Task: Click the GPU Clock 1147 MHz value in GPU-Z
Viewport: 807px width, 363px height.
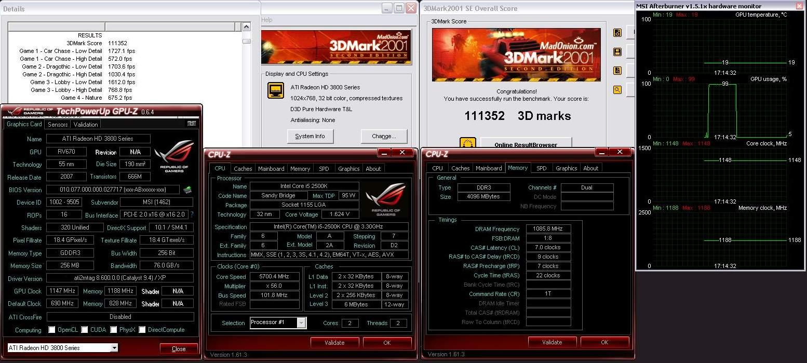Action: [63, 291]
